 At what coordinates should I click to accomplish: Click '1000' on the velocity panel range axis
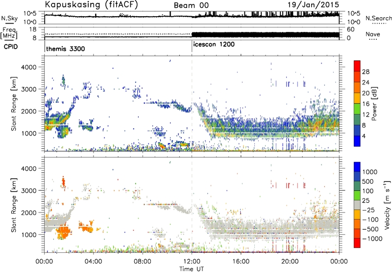[28, 235]
